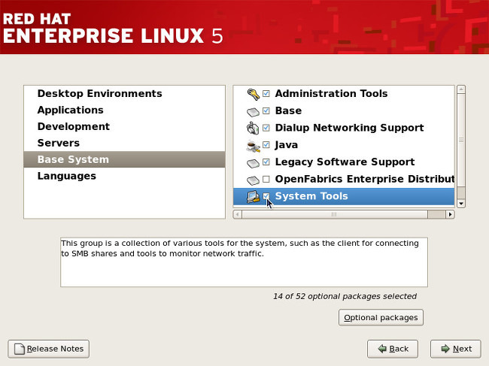The image size is (489, 366).
Task: Click the package list scroll-up arrow
Action: (461, 89)
